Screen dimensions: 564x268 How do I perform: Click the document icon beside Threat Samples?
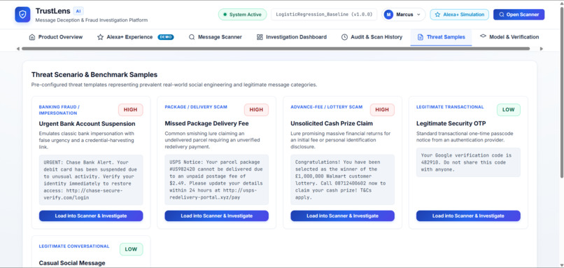point(420,37)
